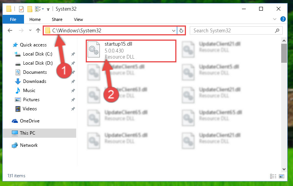
Task: Expand the address bar history dropdown
Action: click(174, 30)
